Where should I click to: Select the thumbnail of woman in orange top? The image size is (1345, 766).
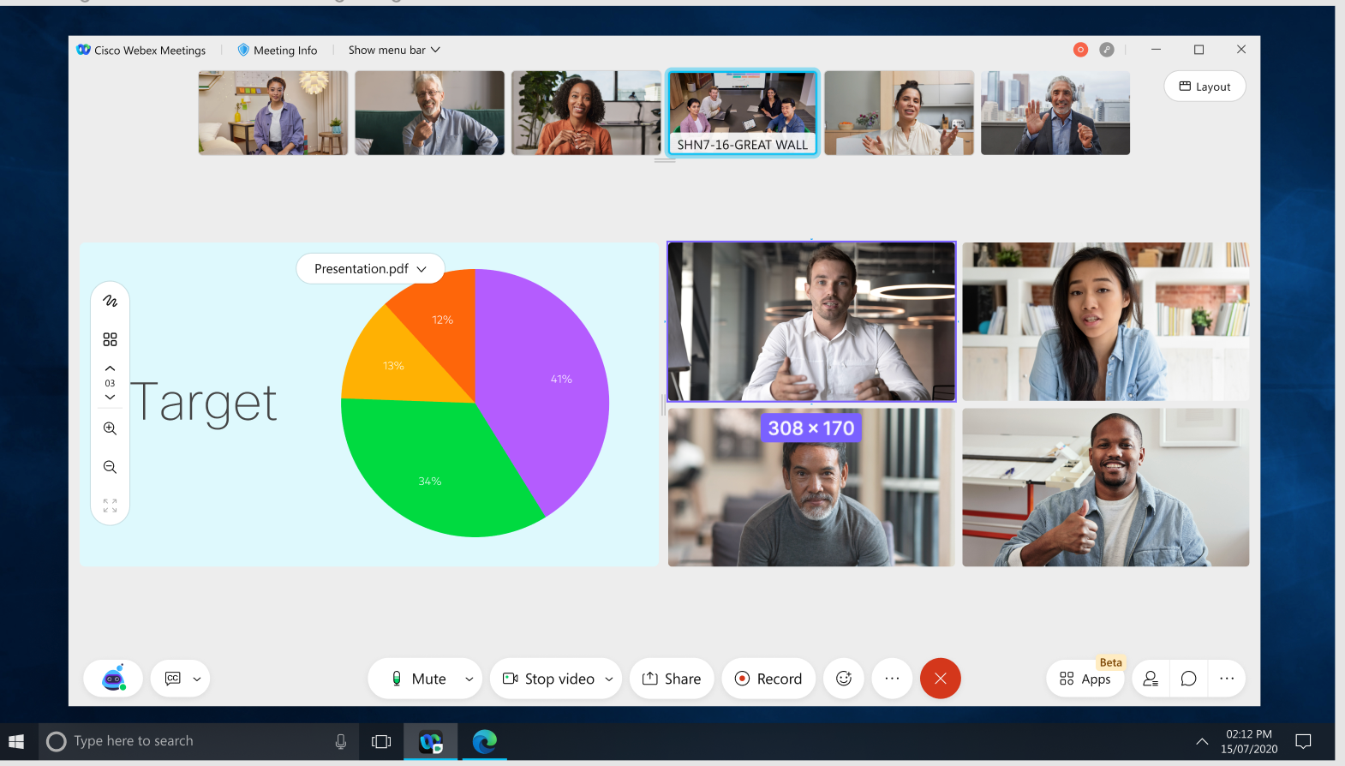pos(586,113)
